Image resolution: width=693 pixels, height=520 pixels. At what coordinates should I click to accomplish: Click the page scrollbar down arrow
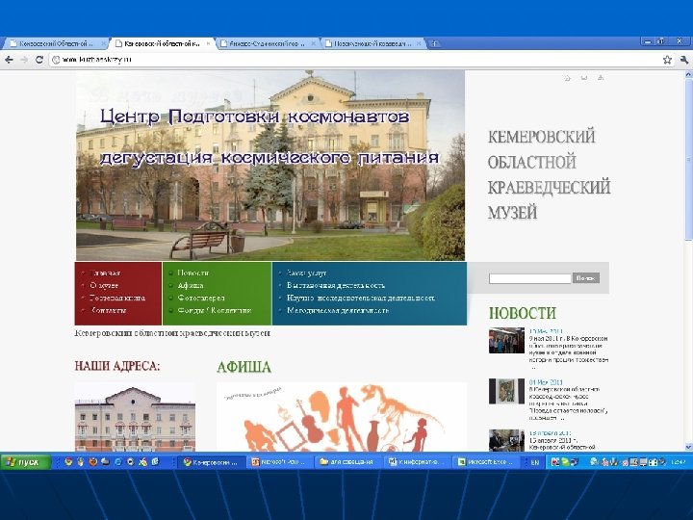point(688,447)
